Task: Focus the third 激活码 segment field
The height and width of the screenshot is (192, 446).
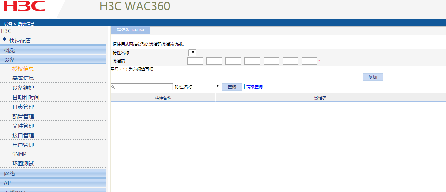Action: point(233,61)
